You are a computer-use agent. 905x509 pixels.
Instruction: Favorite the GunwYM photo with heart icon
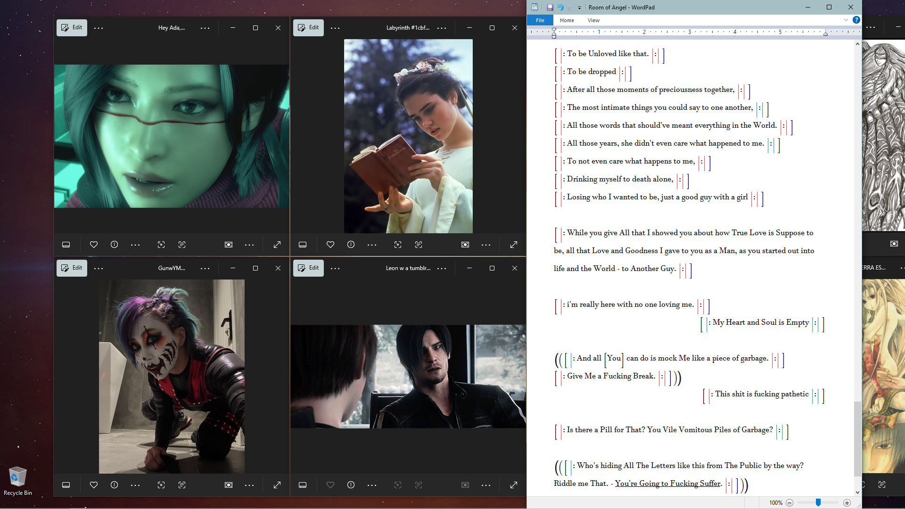click(94, 485)
